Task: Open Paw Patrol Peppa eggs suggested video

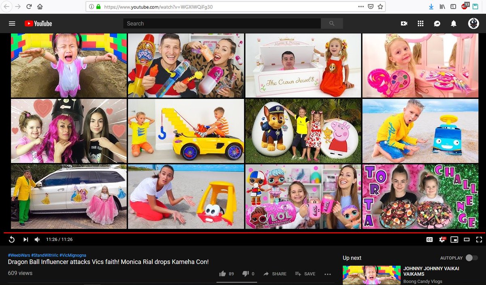Action: tap(303, 131)
